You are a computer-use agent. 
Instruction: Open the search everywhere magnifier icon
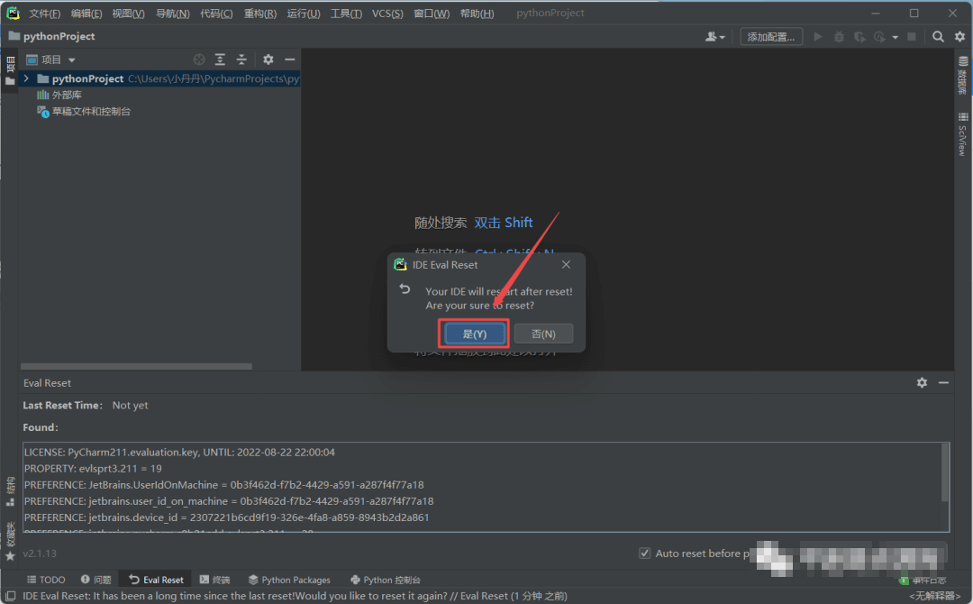tap(938, 37)
